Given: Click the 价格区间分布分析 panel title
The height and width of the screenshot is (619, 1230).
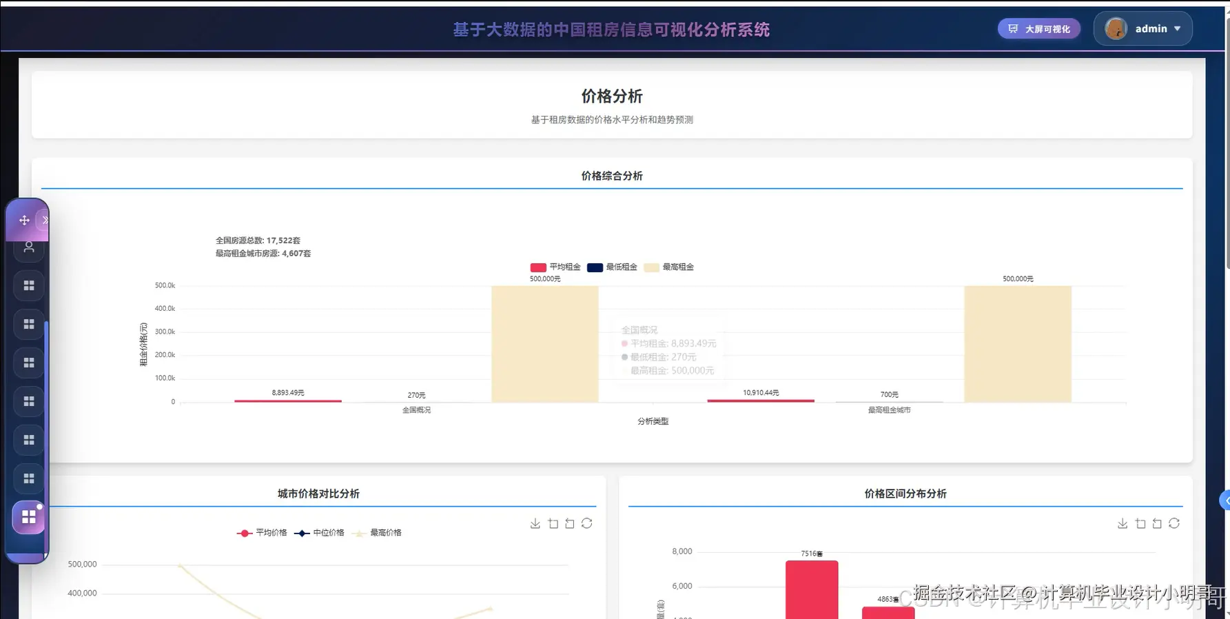Looking at the screenshot, I should pos(905,494).
